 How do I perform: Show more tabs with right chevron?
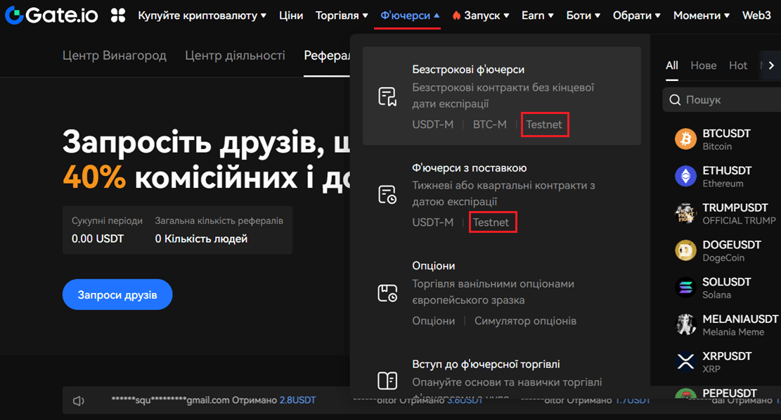[x=771, y=65]
